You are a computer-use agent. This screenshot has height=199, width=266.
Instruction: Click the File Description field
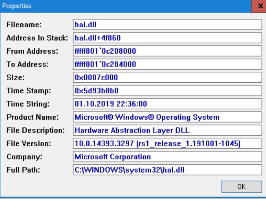click(x=168, y=130)
